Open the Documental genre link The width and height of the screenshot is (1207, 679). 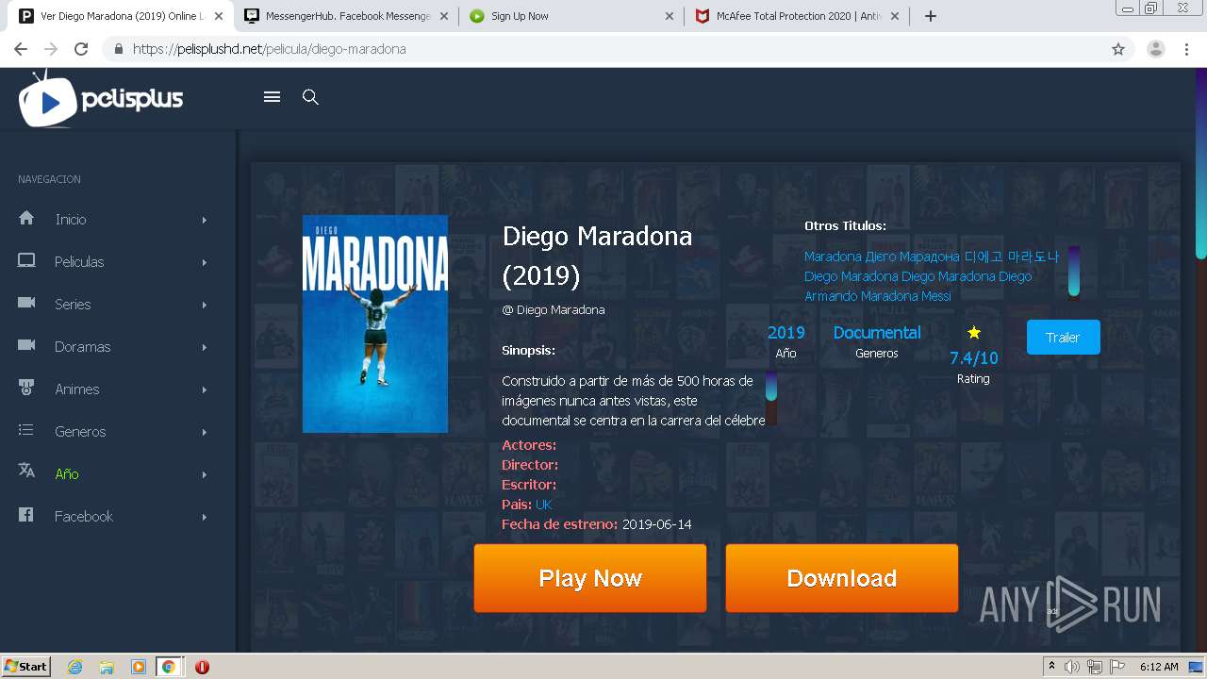(x=877, y=333)
